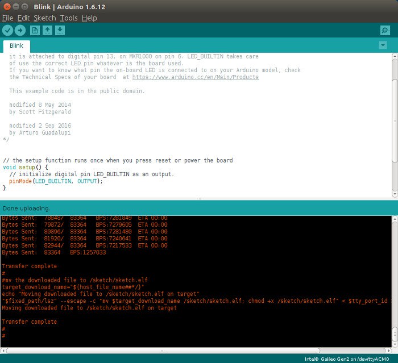
Task: Click first 'Transfer complete' console line
Action: 30,266
